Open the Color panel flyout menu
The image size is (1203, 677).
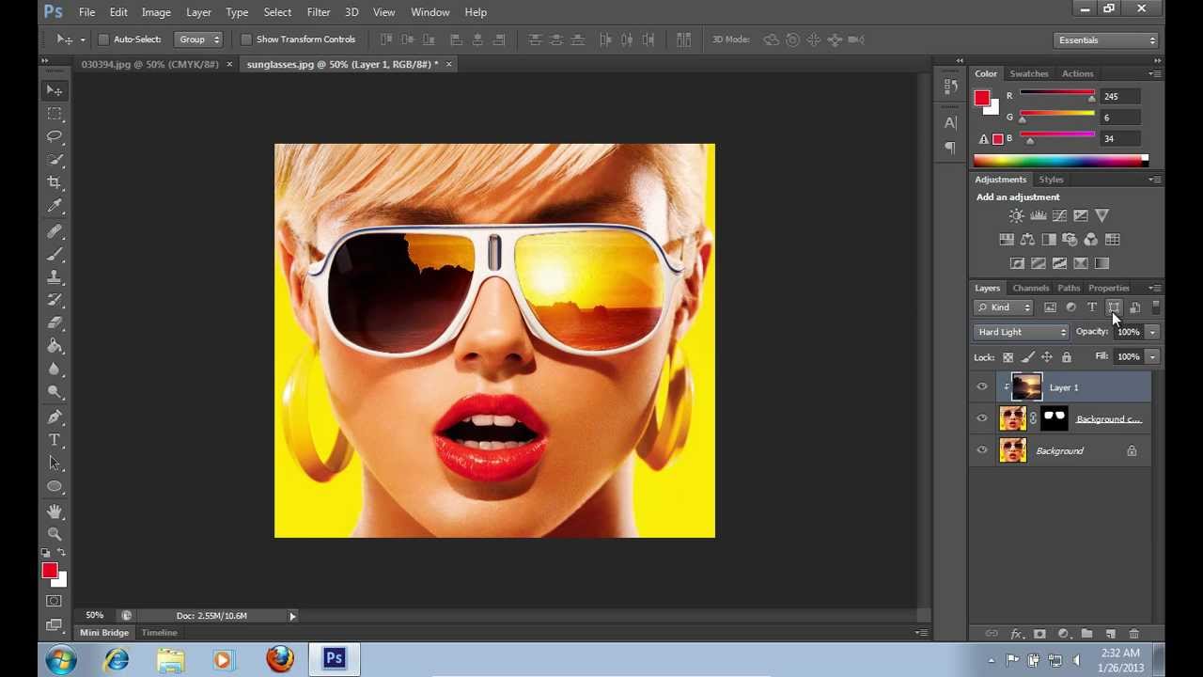[1153, 73]
